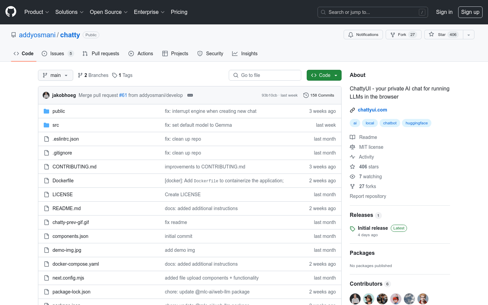Open the main branch selector dropdown
488x305 pixels.
click(x=56, y=75)
